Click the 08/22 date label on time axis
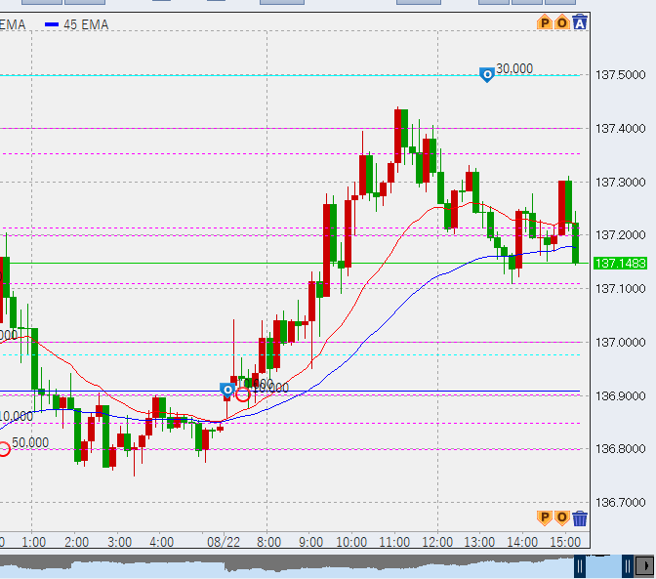656x579 pixels. [223, 542]
